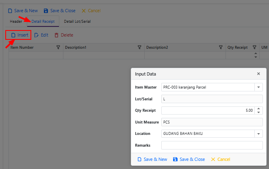Expand the Item Master dropdown
This screenshot has width=269, height=169.
tap(258, 87)
